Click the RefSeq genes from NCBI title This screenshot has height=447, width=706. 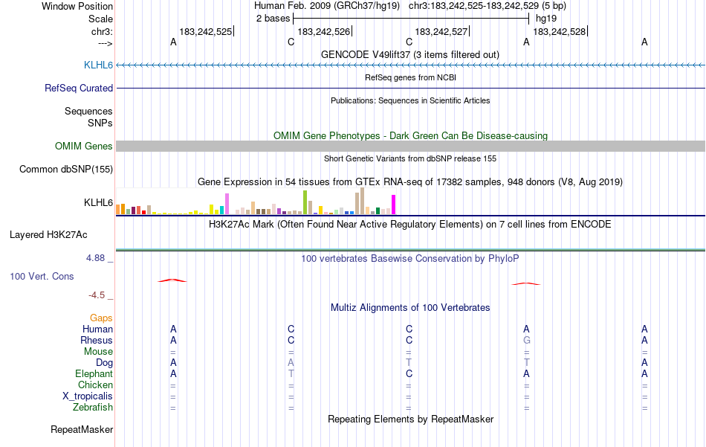[x=411, y=77]
